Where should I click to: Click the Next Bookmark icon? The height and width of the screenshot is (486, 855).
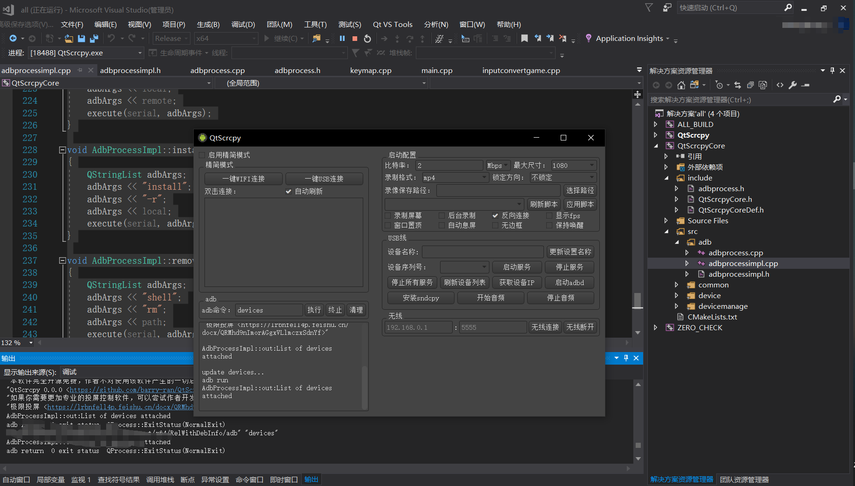pyautogui.click(x=550, y=39)
